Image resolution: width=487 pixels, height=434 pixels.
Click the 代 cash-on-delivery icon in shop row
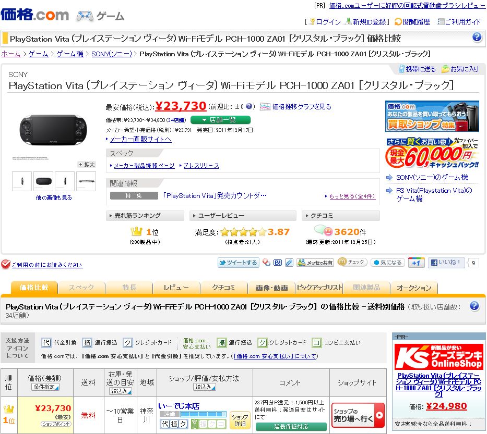pos(165,424)
